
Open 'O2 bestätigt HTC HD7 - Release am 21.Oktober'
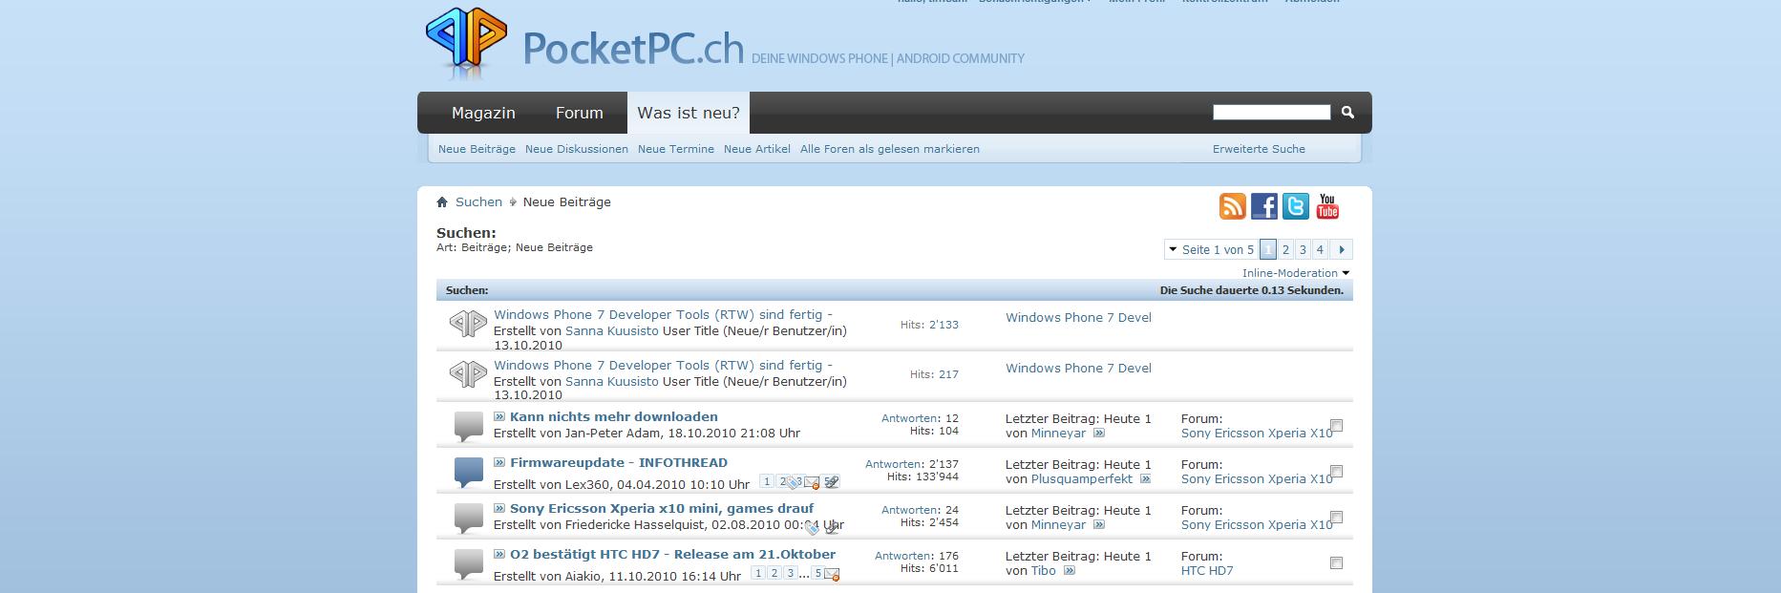672,554
